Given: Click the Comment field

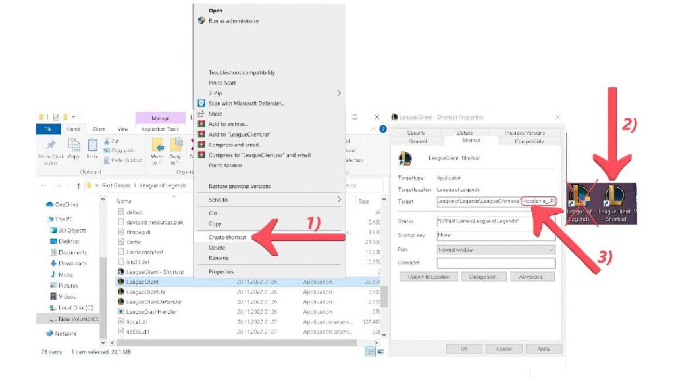Looking at the screenshot, I should pos(496,263).
